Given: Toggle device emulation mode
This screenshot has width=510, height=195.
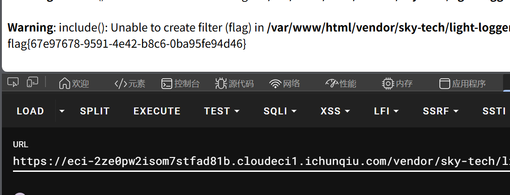Looking at the screenshot, I should click(x=32, y=82).
